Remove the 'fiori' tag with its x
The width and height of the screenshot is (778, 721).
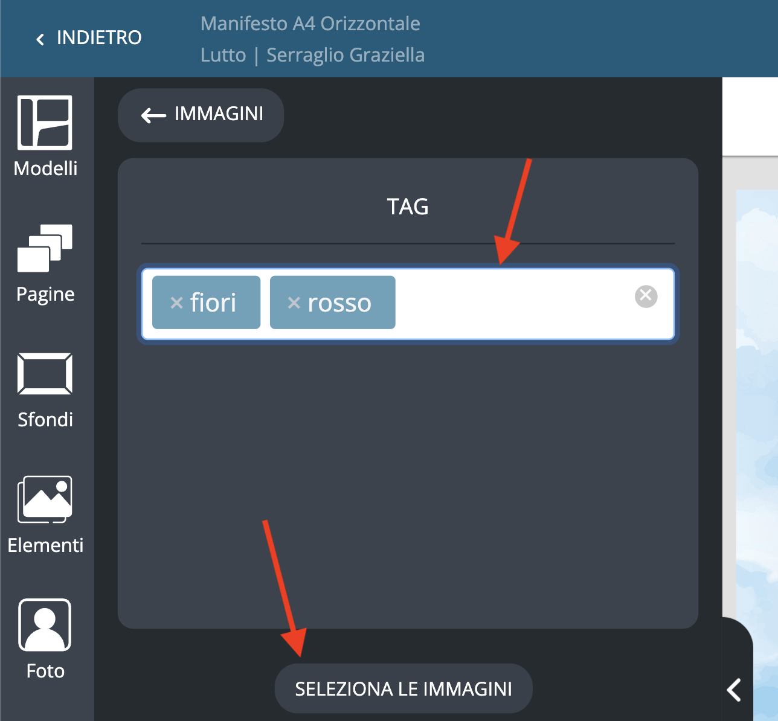176,303
